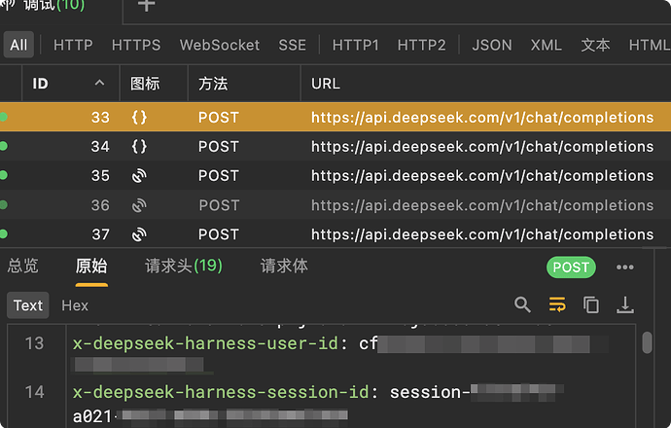Select request row with ID 37

(x=335, y=234)
